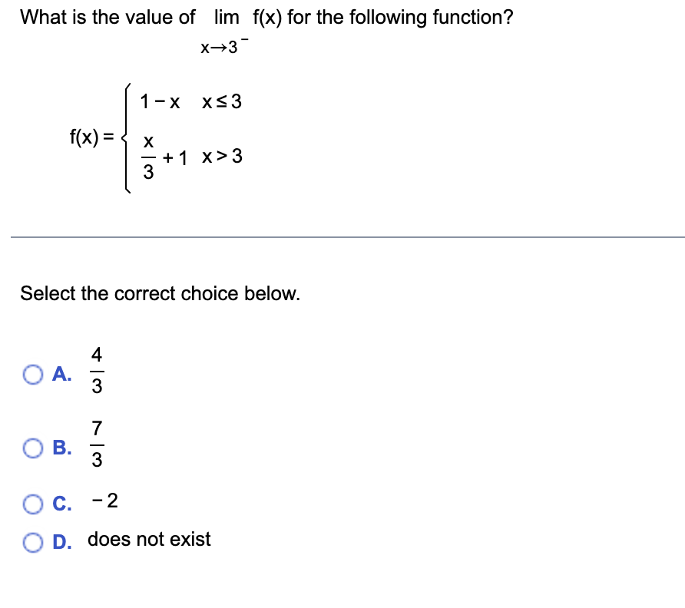
Task: Select the radio button for choice A
Action: [x=33, y=375]
